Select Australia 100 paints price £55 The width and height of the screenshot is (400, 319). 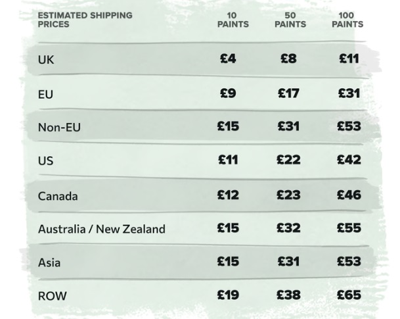(349, 228)
